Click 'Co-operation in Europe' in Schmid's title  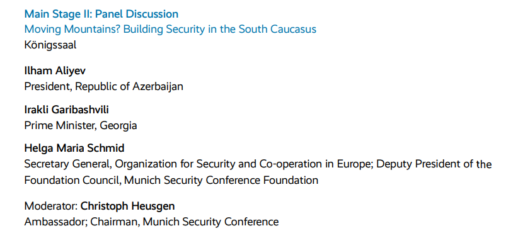[x=316, y=164]
